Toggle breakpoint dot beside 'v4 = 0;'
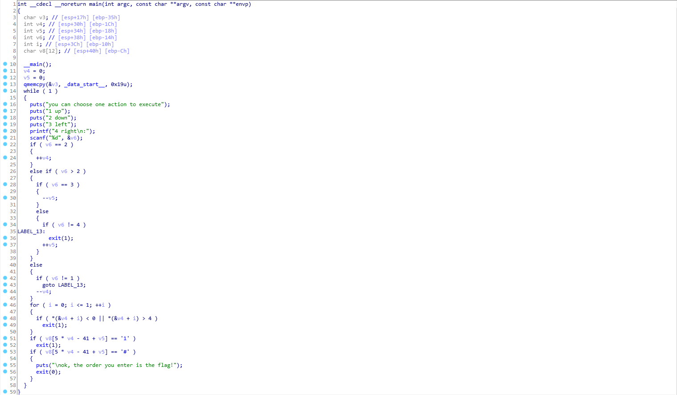The width and height of the screenshot is (677, 395). point(5,70)
